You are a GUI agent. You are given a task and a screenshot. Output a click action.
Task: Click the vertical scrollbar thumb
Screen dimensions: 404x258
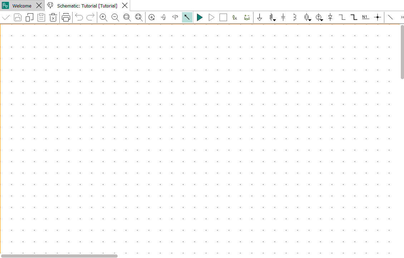(x=402, y=52)
